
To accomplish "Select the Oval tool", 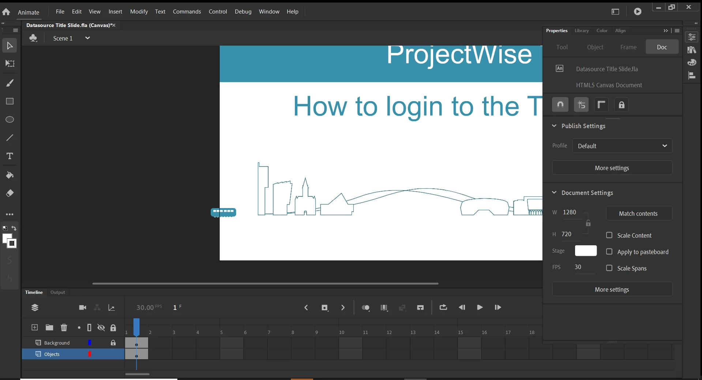I will [x=10, y=119].
